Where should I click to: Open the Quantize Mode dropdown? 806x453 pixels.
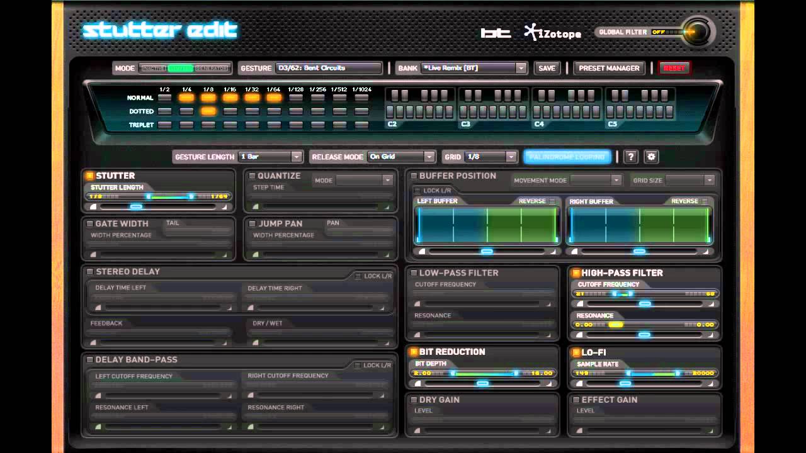point(364,181)
